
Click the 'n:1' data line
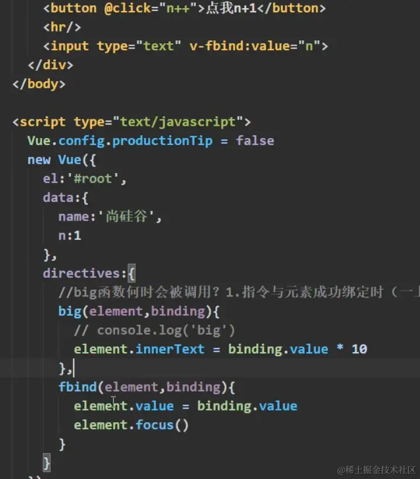point(70,236)
